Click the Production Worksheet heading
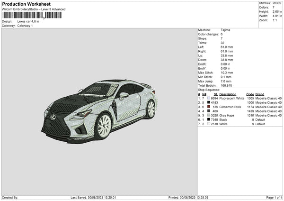Image resolution: width=284 pixels, height=201 pixels. 26,4
